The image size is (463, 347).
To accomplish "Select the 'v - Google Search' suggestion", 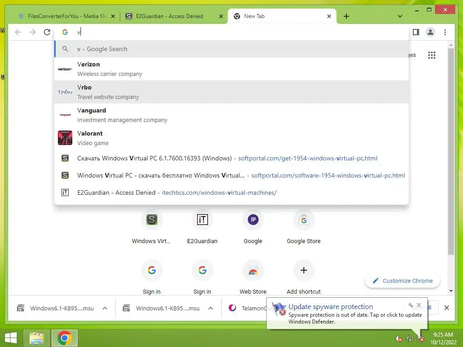I will [x=231, y=49].
